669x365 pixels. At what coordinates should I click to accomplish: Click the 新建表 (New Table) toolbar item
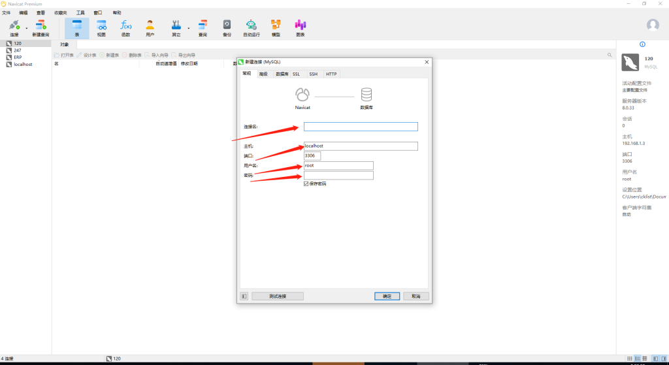109,55
